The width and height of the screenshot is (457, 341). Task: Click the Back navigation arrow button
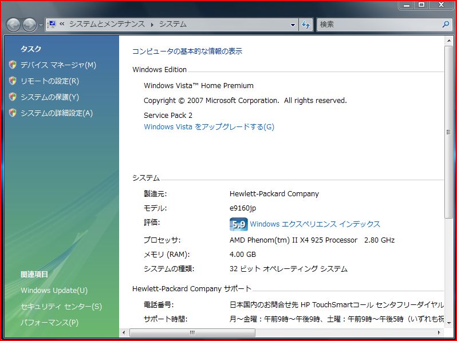(x=13, y=25)
